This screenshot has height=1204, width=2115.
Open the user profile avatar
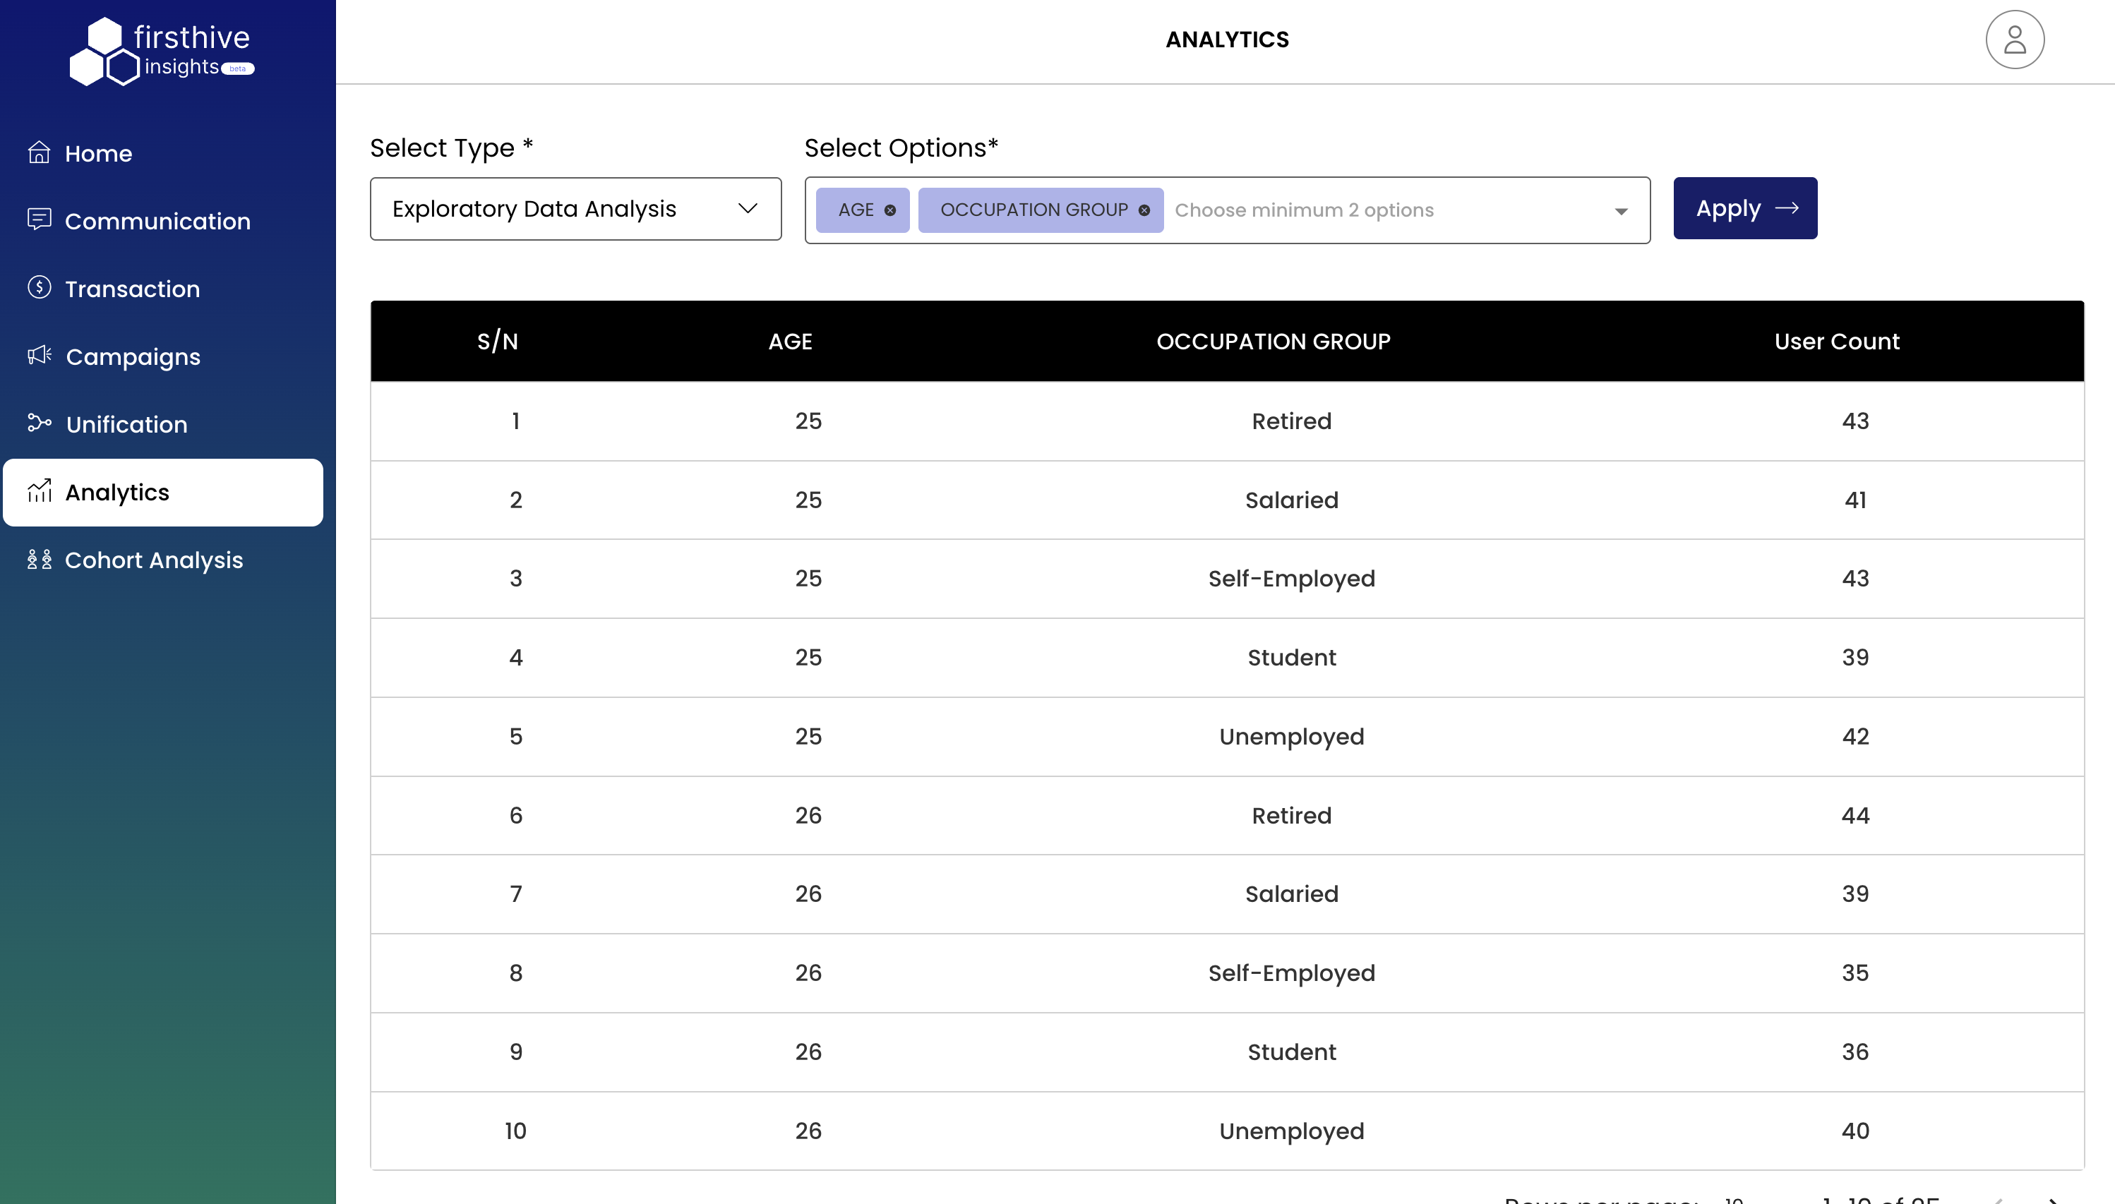point(2014,40)
